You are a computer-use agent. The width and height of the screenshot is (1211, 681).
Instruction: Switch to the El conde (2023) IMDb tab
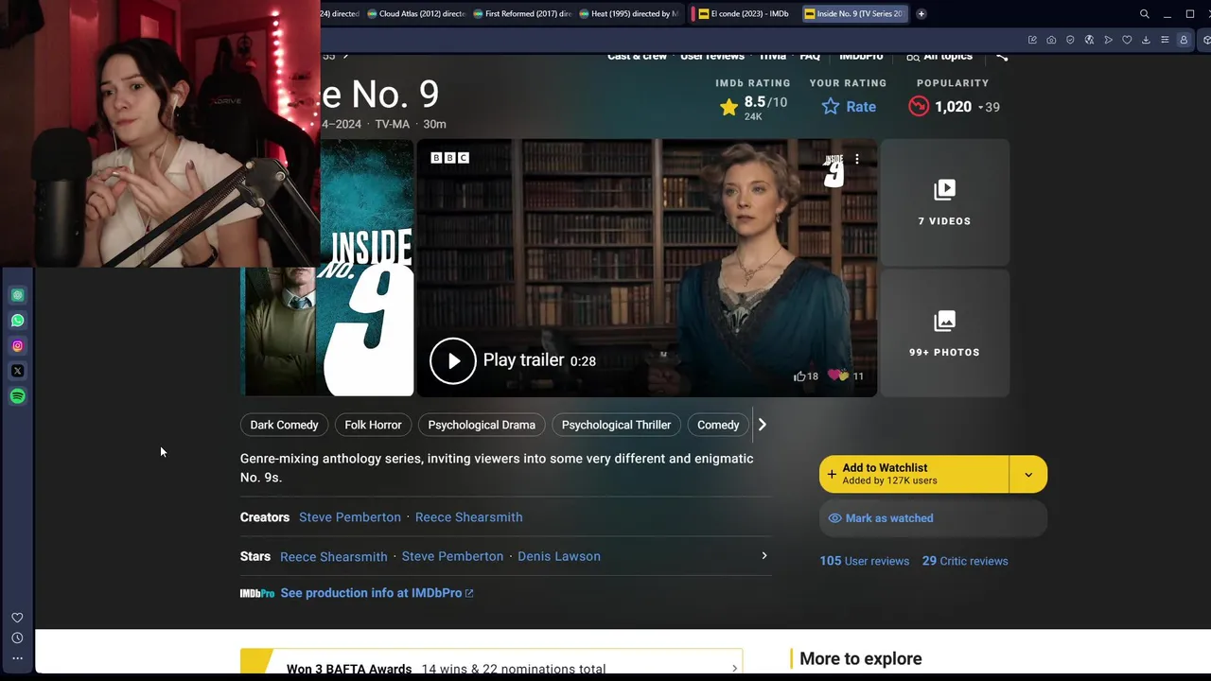[x=743, y=13]
